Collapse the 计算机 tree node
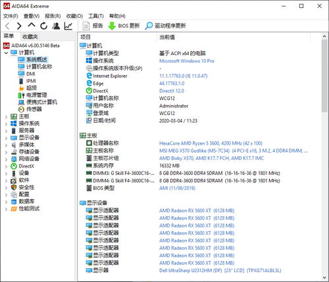 click(6, 53)
